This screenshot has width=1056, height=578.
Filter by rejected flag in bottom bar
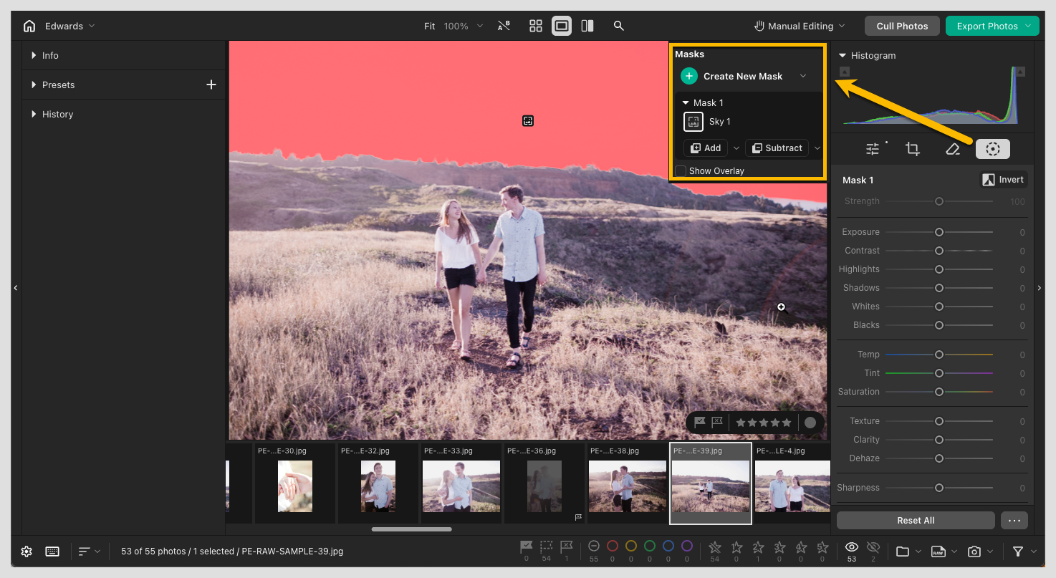[567, 547]
